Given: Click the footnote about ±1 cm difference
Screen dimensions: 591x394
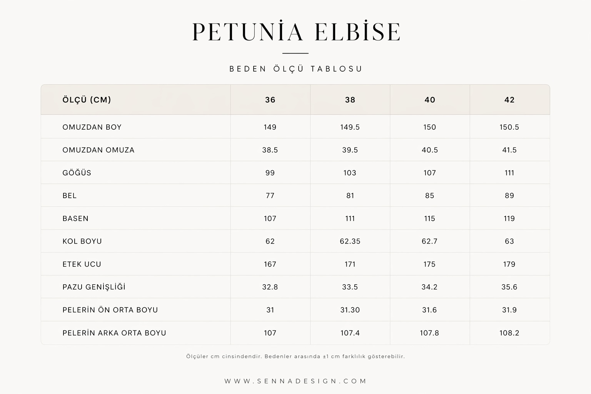Looking at the screenshot, I should coord(295,356).
